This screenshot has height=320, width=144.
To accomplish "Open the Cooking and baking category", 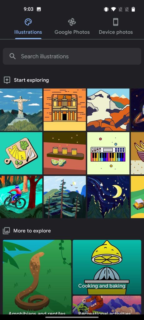I will point(107,267).
